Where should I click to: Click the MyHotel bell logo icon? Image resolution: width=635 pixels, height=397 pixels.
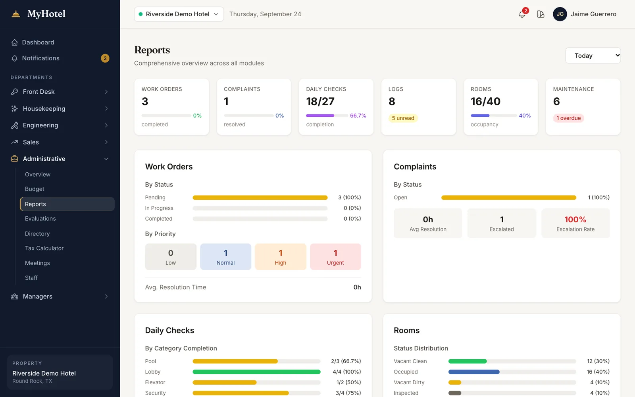(x=16, y=14)
